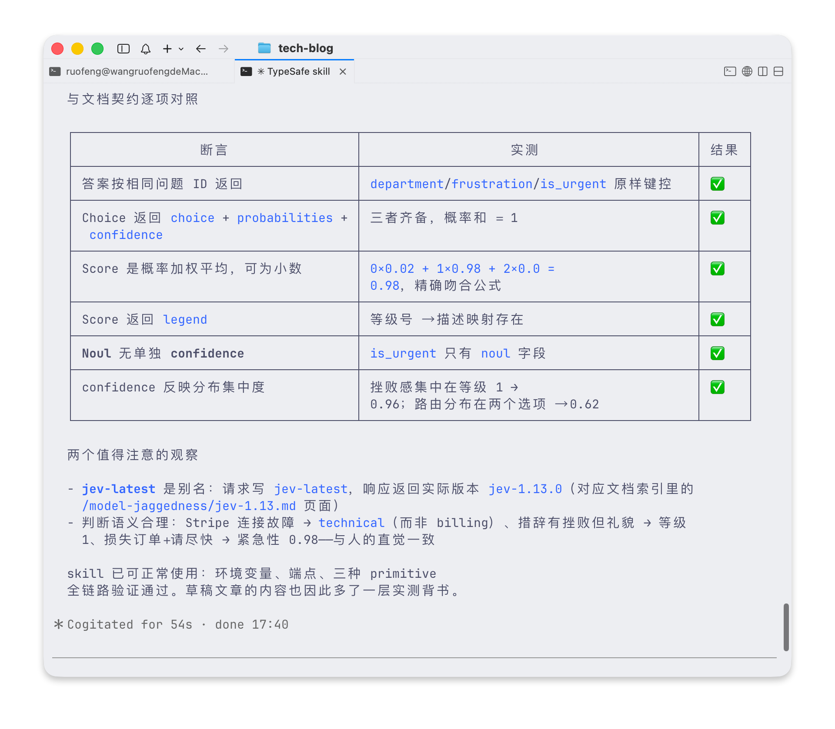
Task: Click the 'probabilities' keyword
Action: [x=285, y=218]
